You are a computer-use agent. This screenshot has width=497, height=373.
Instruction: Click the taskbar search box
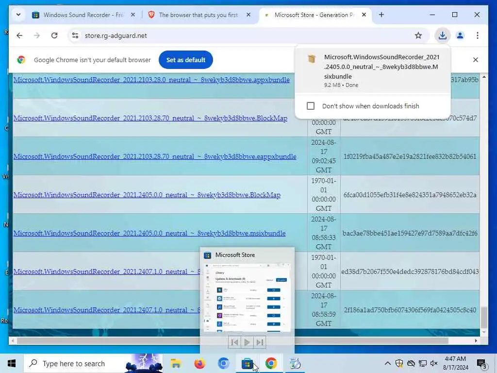click(94, 363)
